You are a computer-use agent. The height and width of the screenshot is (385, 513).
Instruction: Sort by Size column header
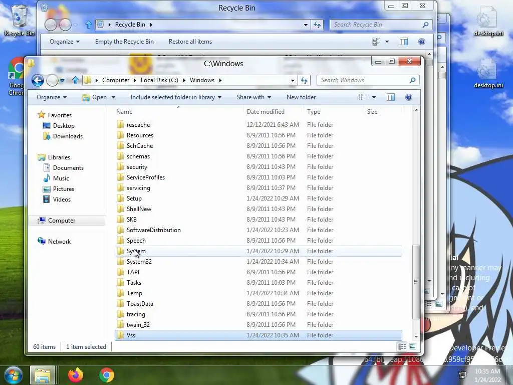pyautogui.click(x=383, y=112)
